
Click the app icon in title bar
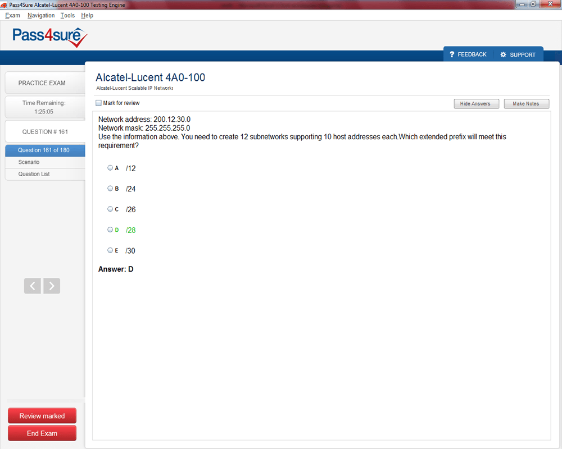point(4,5)
